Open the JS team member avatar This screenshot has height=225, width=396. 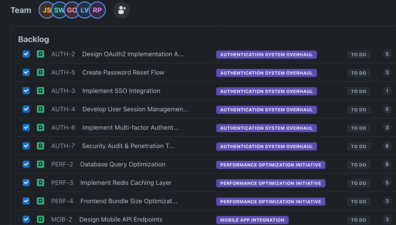pyautogui.click(x=45, y=10)
